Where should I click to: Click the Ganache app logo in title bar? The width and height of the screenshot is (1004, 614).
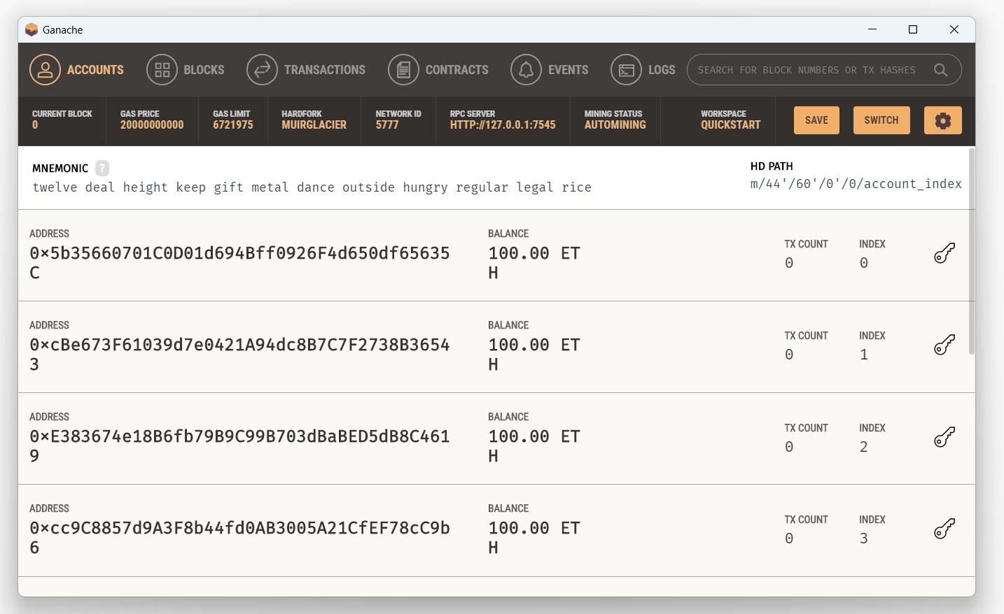32,29
